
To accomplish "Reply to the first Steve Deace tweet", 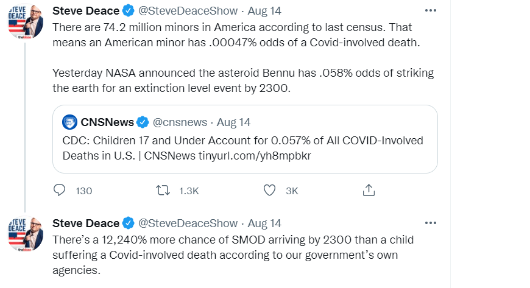I will pos(60,191).
